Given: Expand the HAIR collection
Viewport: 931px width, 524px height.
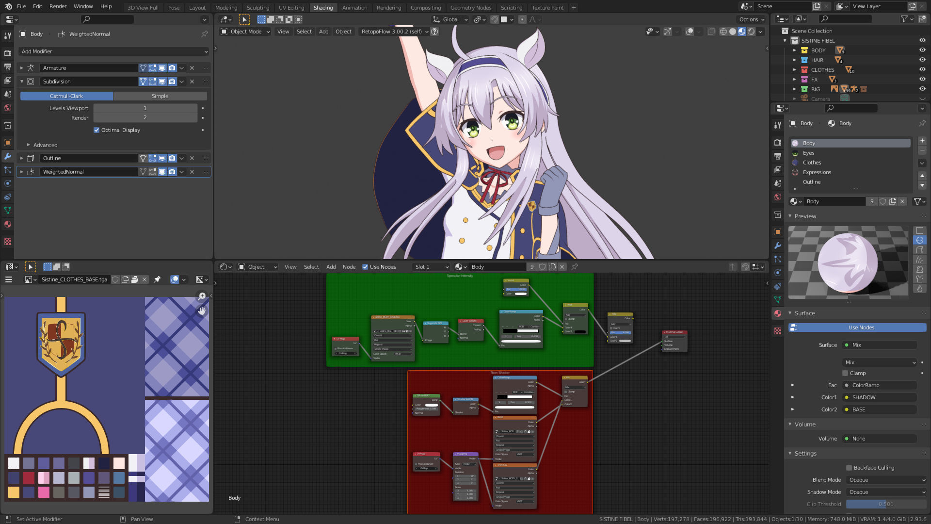Looking at the screenshot, I should click(795, 60).
